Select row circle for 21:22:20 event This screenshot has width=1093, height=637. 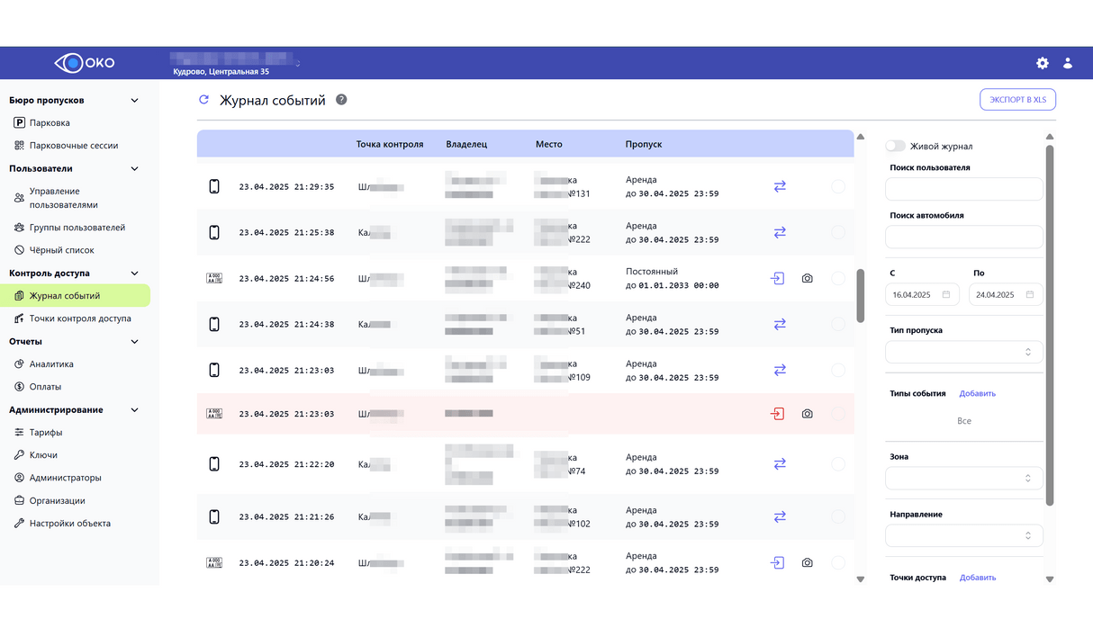(x=838, y=464)
